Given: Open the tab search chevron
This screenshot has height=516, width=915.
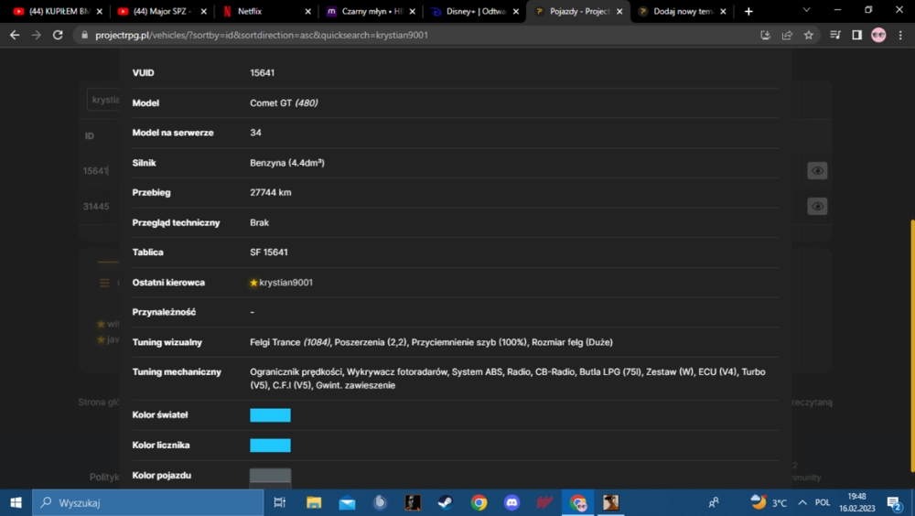Looking at the screenshot, I should 806,10.
